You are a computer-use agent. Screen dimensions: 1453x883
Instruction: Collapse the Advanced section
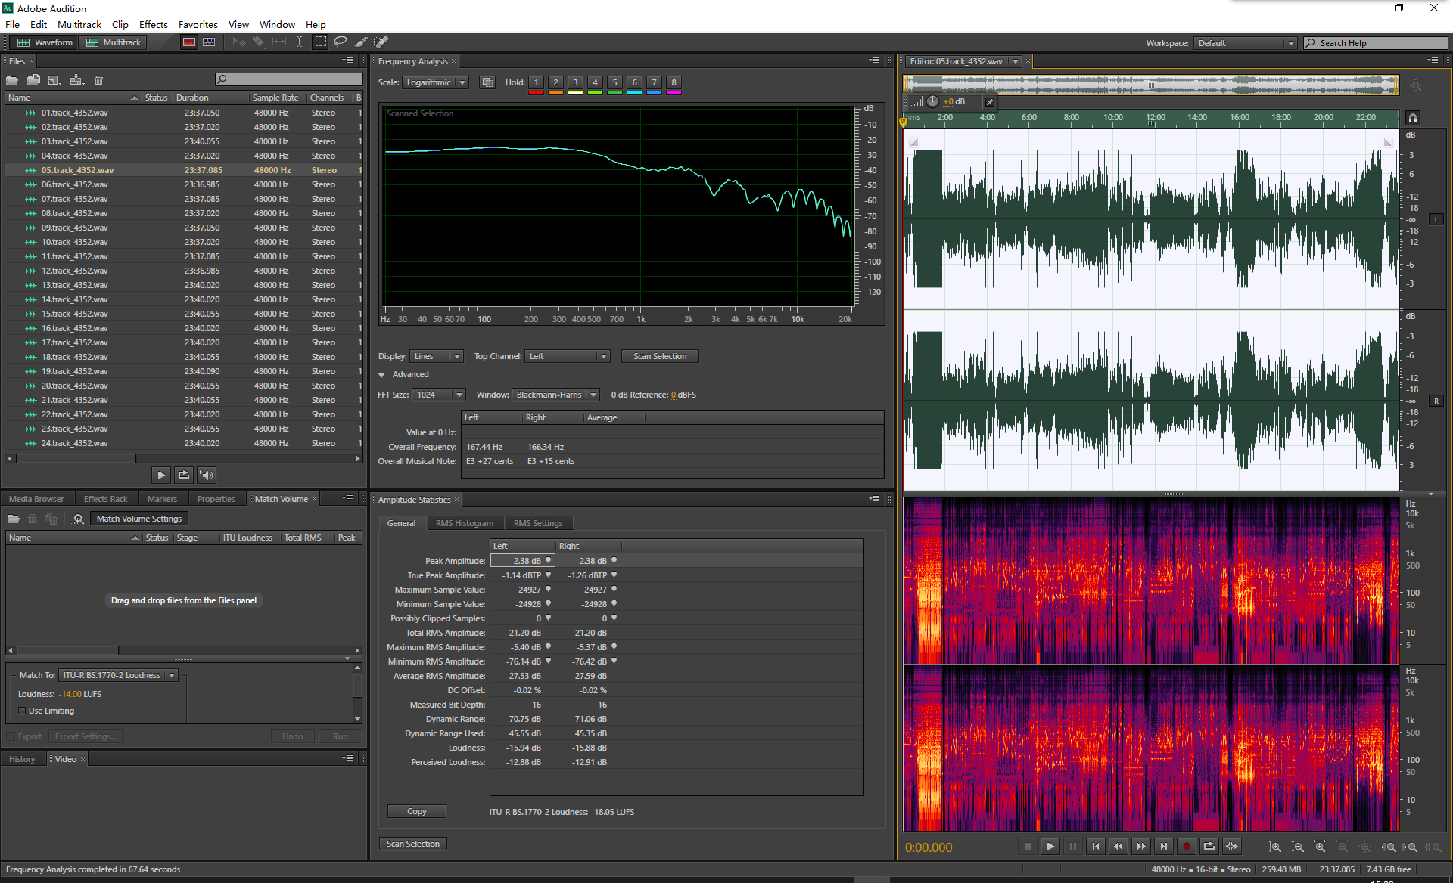coord(381,375)
